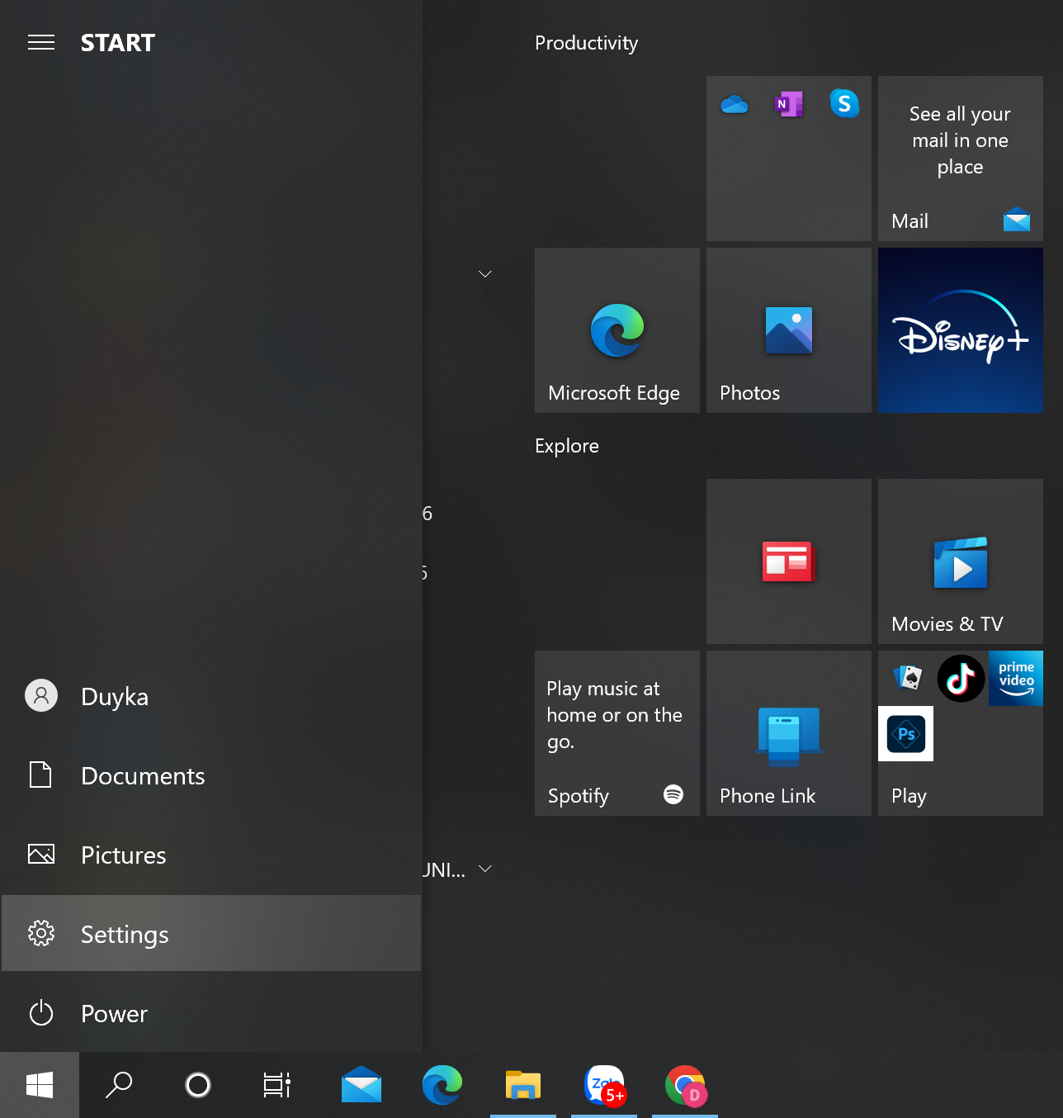Screen dimensions: 1063x1118
Task: Open Zalo app from taskbar
Action: (604, 1085)
